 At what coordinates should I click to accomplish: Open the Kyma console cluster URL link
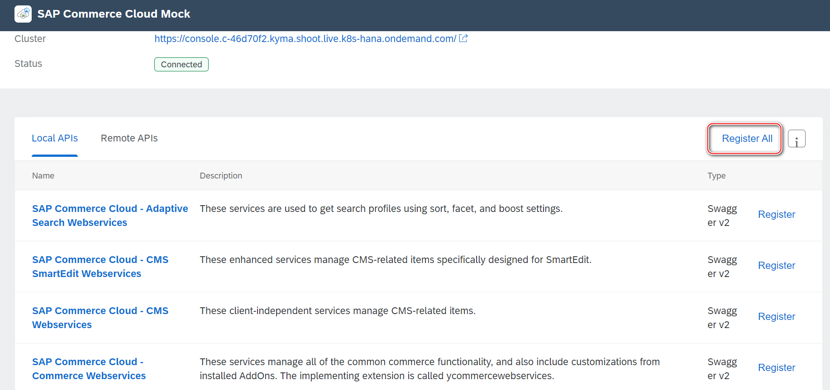305,39
